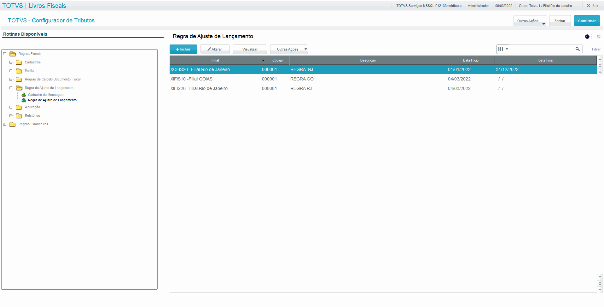Open the Outras Ações dropdown in the grid toolbar
Viewport: 604px width, 307px height.
pyautogui.click(x=289, y=49)
